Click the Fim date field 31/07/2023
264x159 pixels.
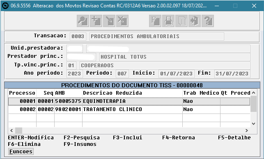232,74
